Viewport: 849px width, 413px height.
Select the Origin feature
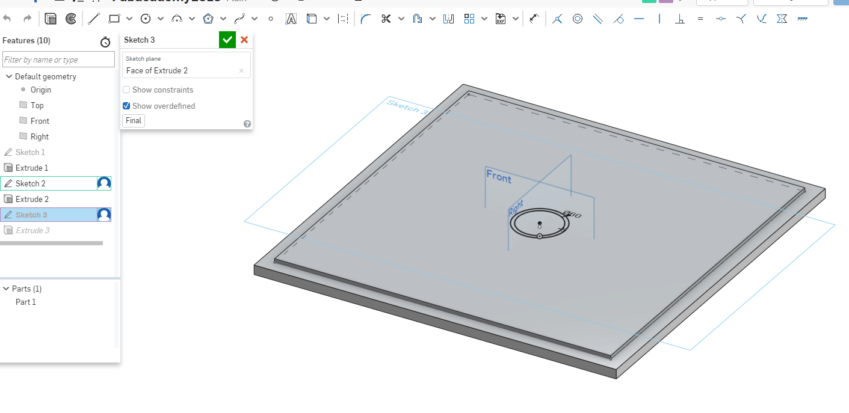41,90
